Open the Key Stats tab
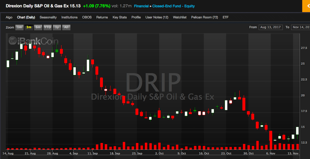The height and width of the screenshot is (159, 310). [120, 17]
